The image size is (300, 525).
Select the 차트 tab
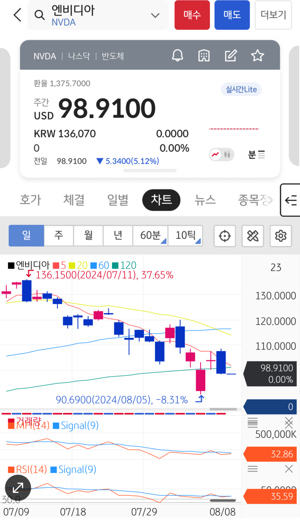pyautogui.click(x=161, y=200)
